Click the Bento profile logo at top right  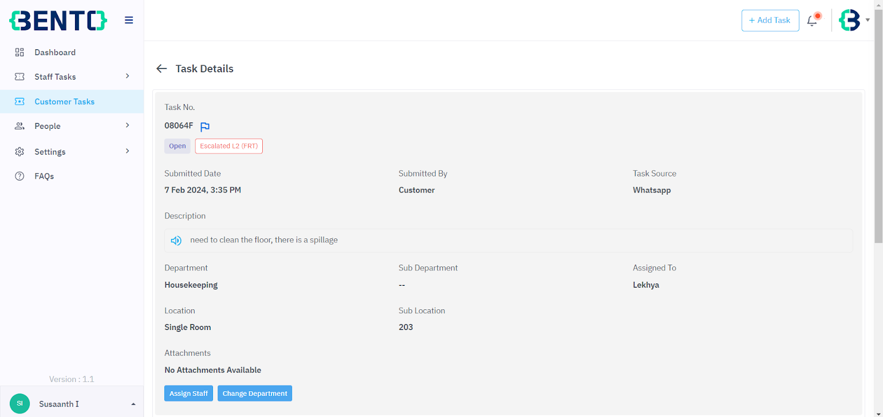click(849, 20)
